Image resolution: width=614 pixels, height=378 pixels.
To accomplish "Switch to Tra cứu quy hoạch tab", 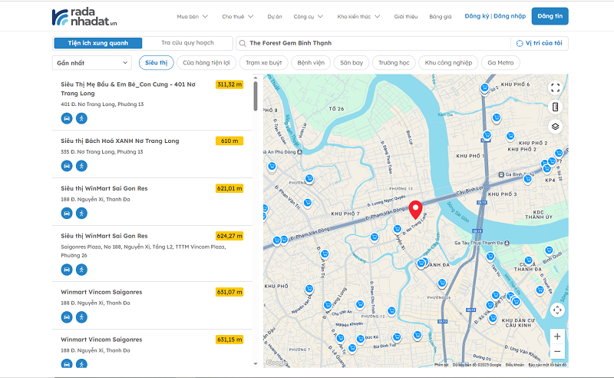I will [187, 43].
